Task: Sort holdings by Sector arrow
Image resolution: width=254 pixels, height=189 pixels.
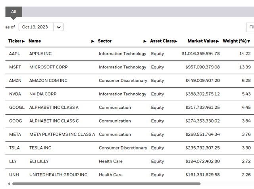Action: point(145,41)
